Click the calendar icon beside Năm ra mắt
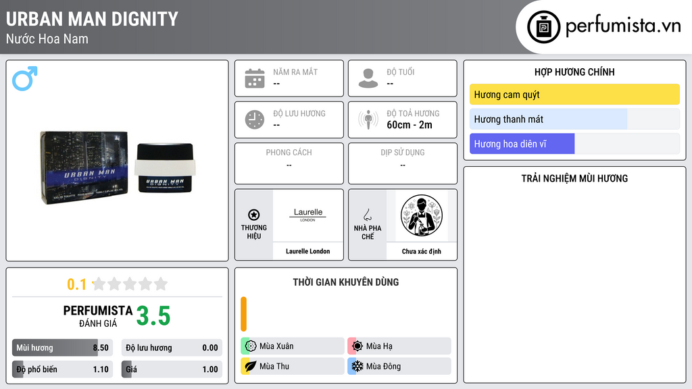The width and height of the screenshot is (692, 389). 255,78
